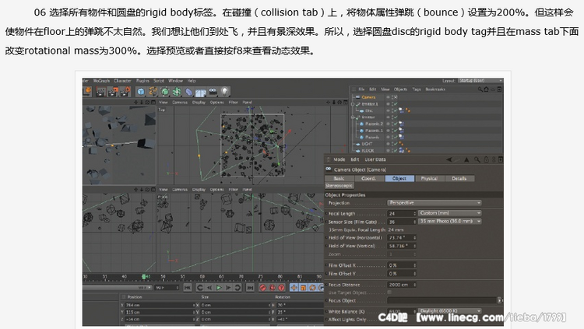Select the Cube primitive tool icon
This screenshot has height=329, width=584.
click(141, 92)
